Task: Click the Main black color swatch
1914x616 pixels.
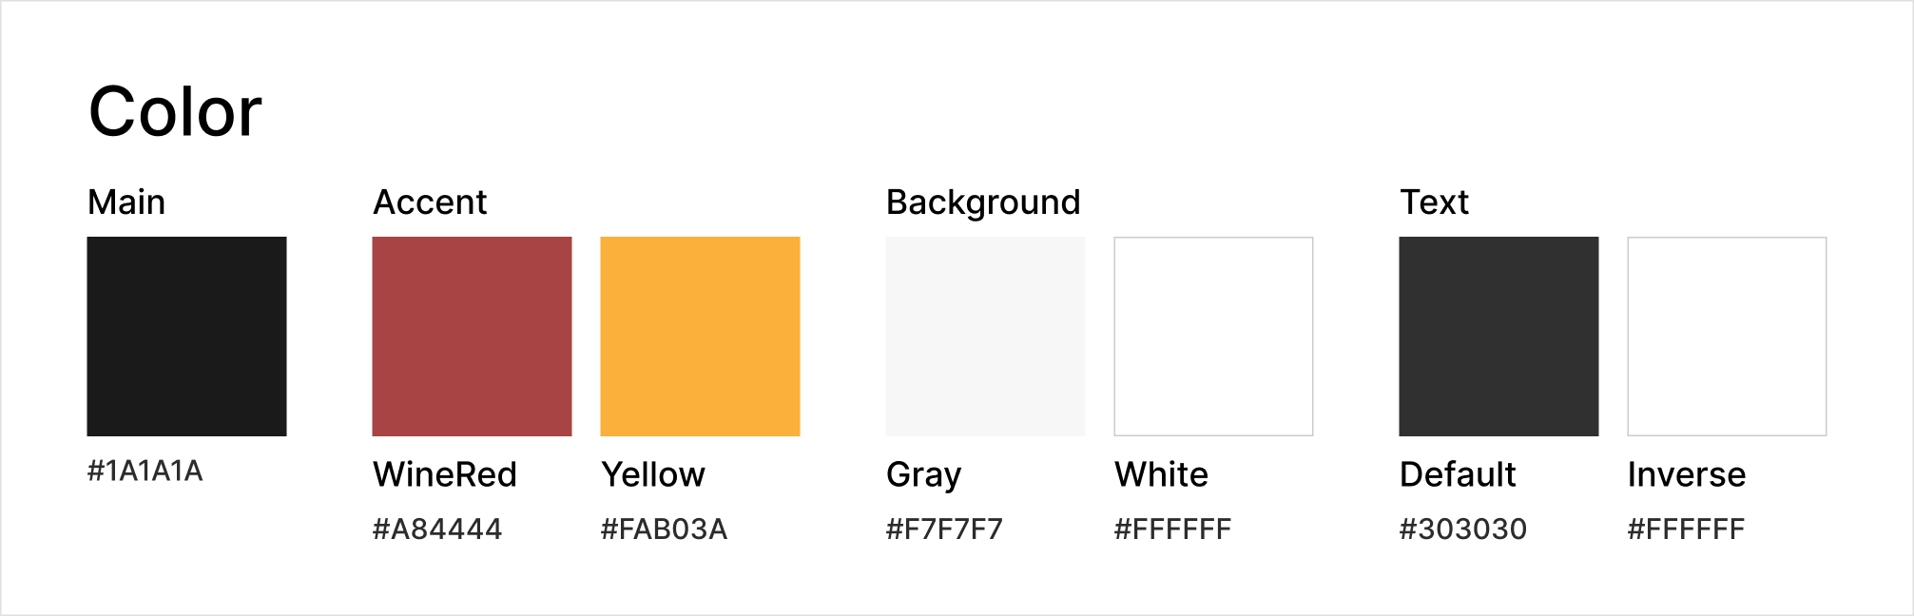Action: coord(186,337)
